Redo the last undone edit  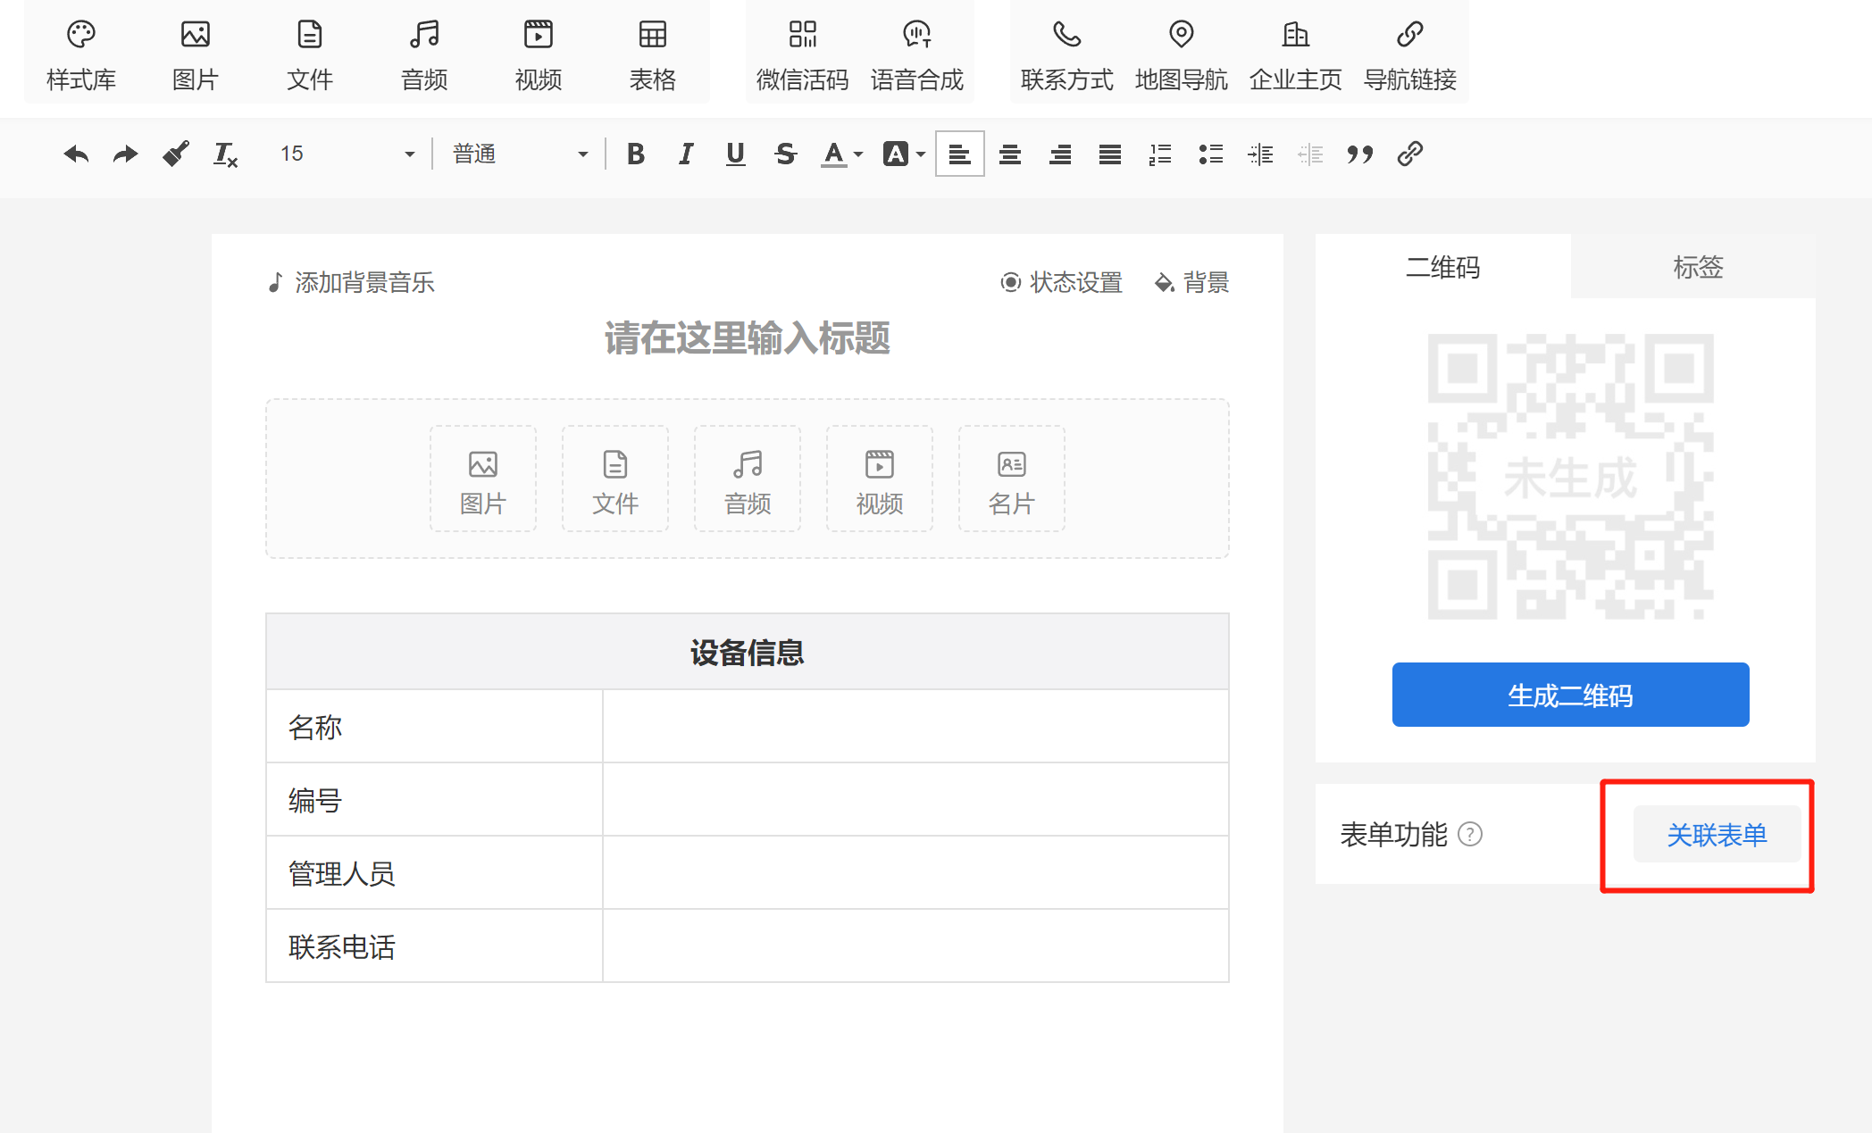126,154
